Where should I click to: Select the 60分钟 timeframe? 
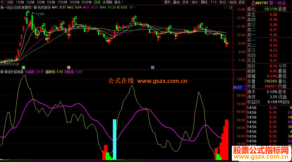pos(87,2)
